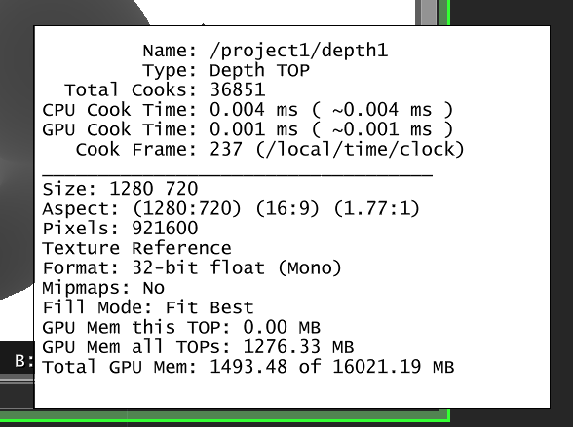The height and width of the screenshot is (427, 573).
Task: Click the Pixels 921600 line
Action: pyautogui.click(x=120, y=228)
